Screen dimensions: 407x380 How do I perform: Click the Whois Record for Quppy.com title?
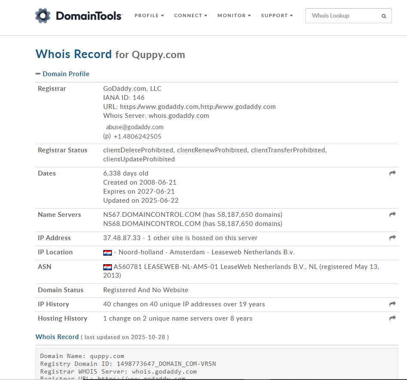click(x=110, y=54)
